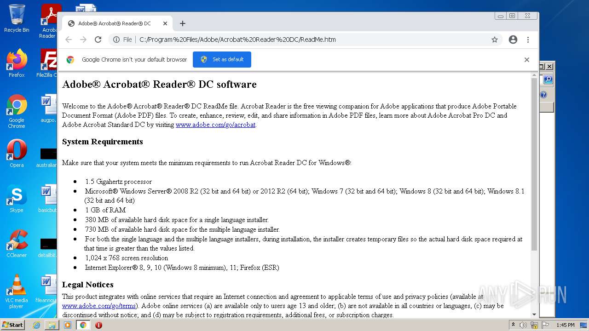Click the 1:45 PM clock
The height and width of the screenshot is (331, 589).
[x=565, y=325]
